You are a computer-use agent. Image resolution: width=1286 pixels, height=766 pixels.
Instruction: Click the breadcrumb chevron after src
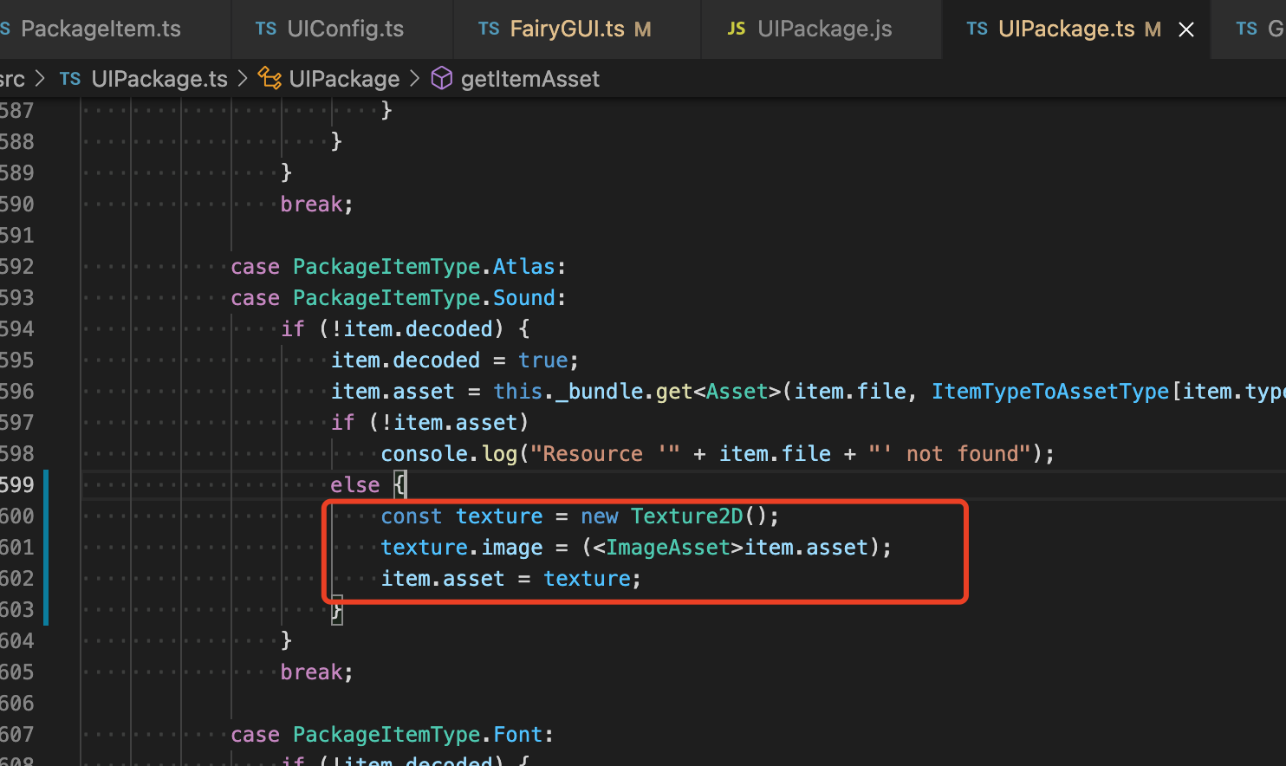40,79
